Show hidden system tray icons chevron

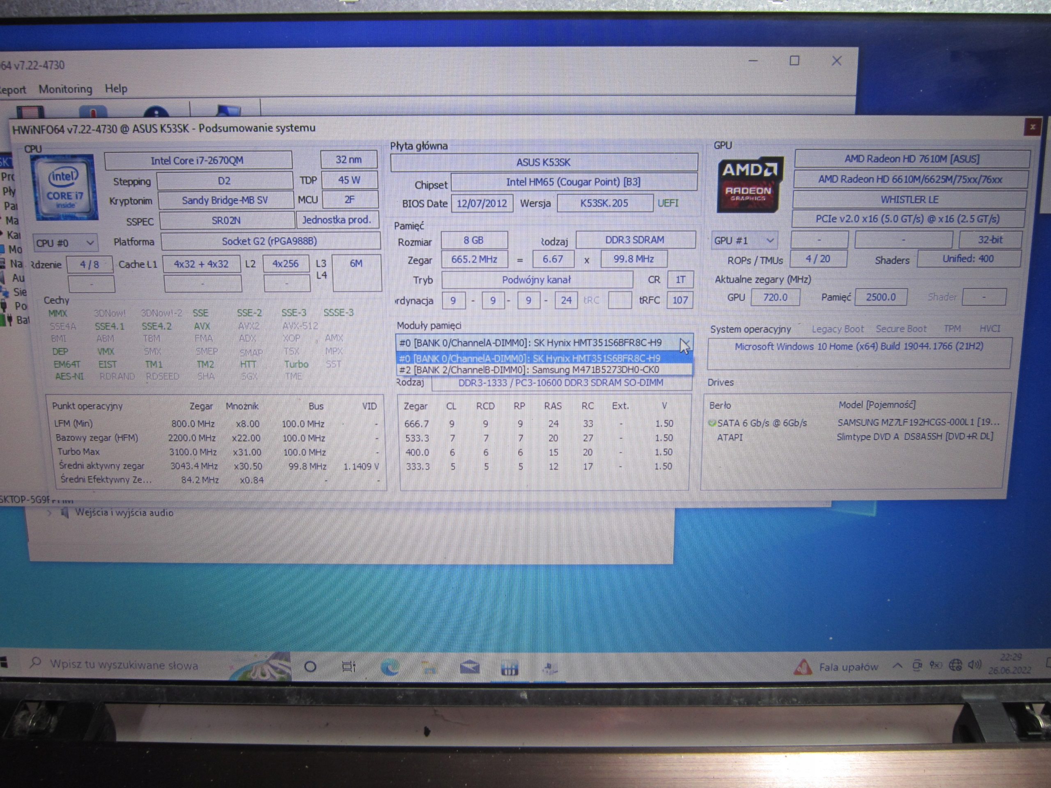point(897,666)
